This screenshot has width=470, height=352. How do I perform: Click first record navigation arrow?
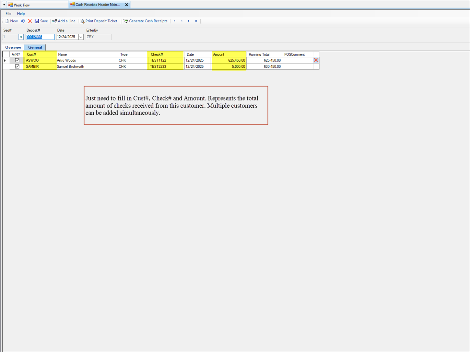click(174, 21)
